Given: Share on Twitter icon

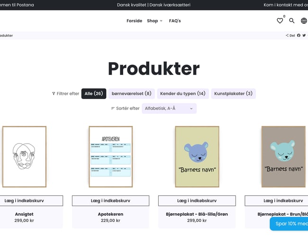Looking at the screenshot, I should [x=304, y=36].
